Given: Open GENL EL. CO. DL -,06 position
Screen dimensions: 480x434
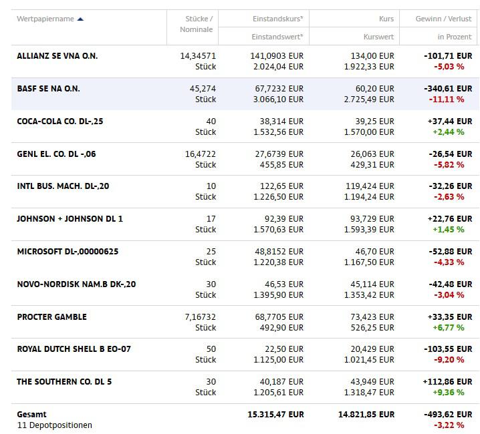Looking at the screenshot, I should click(x=56, y=154).
